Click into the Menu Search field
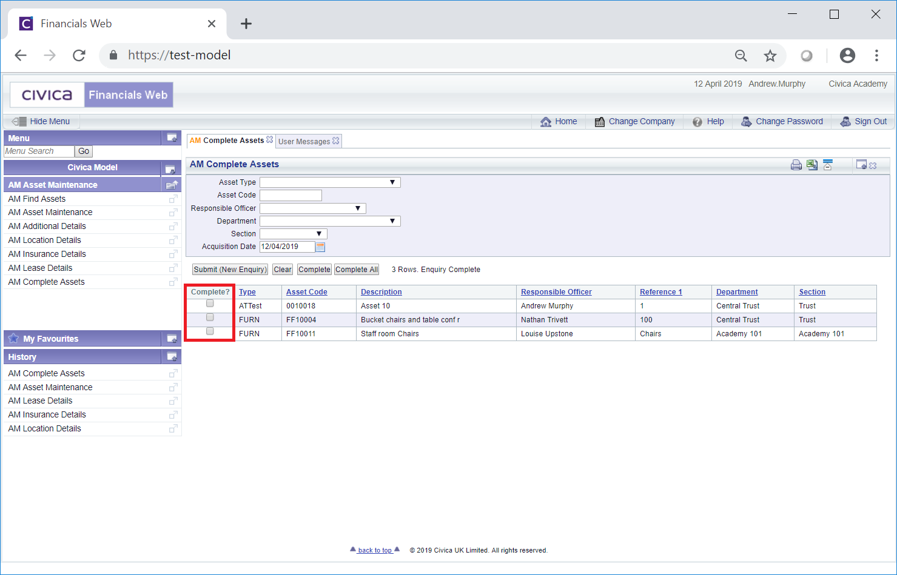The height and width of the screenshot is (575, 897). coord(39,151)
